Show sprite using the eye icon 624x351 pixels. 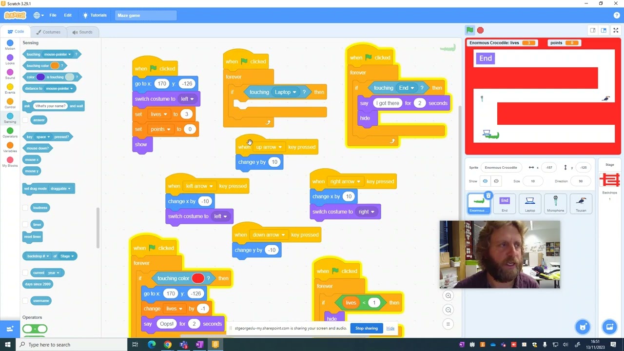click(x=485, y=181)
